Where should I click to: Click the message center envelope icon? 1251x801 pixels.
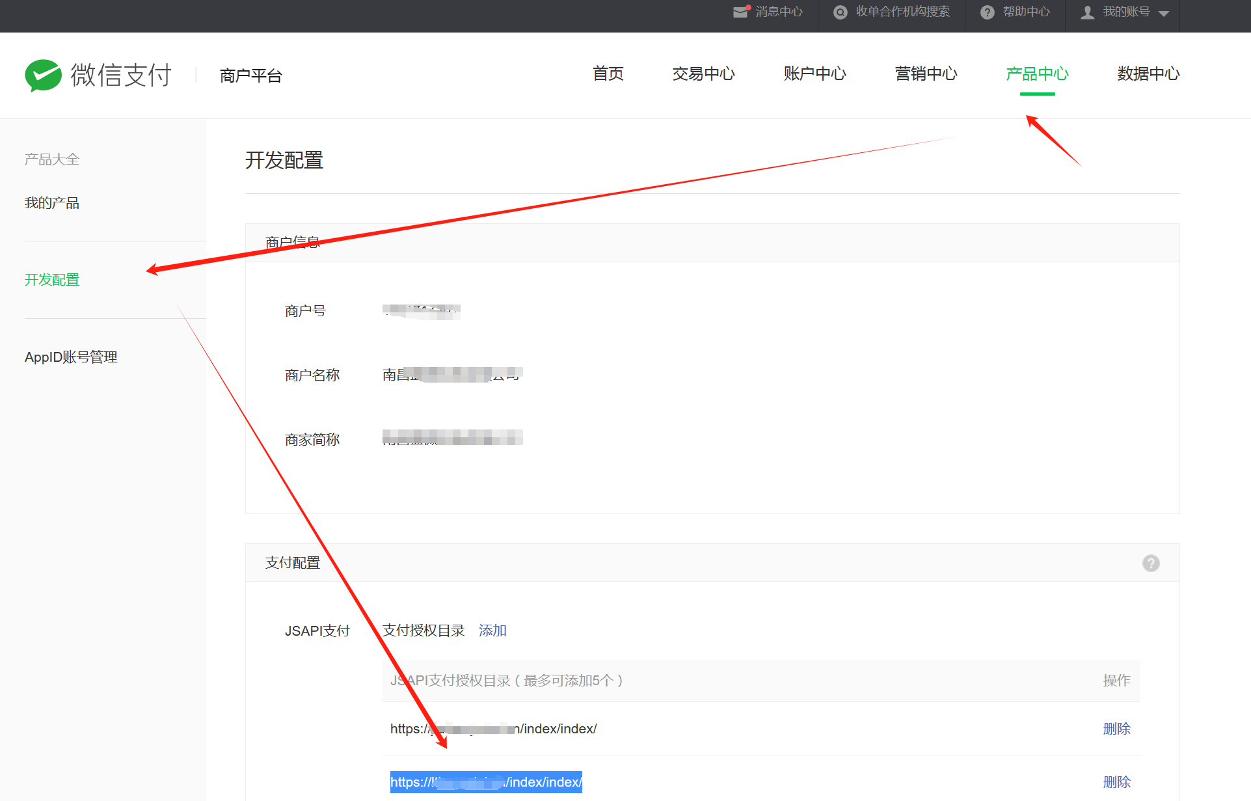point(740,12)
